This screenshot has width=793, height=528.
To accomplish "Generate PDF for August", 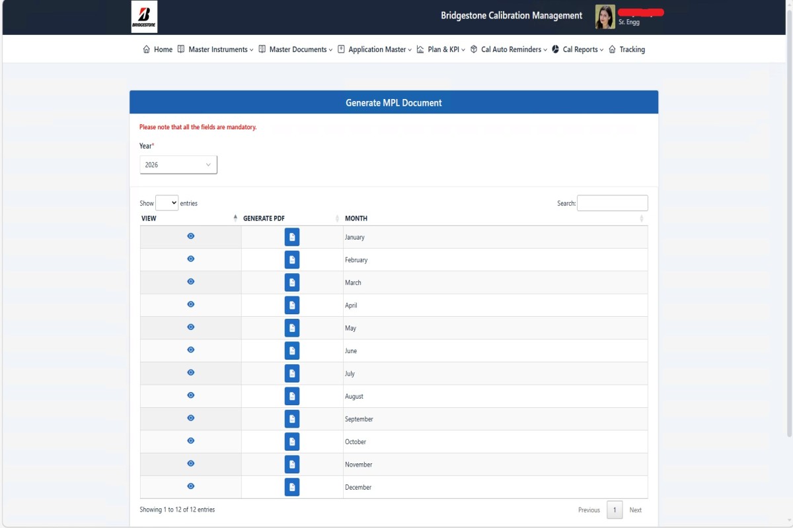I will pos(292,396).
